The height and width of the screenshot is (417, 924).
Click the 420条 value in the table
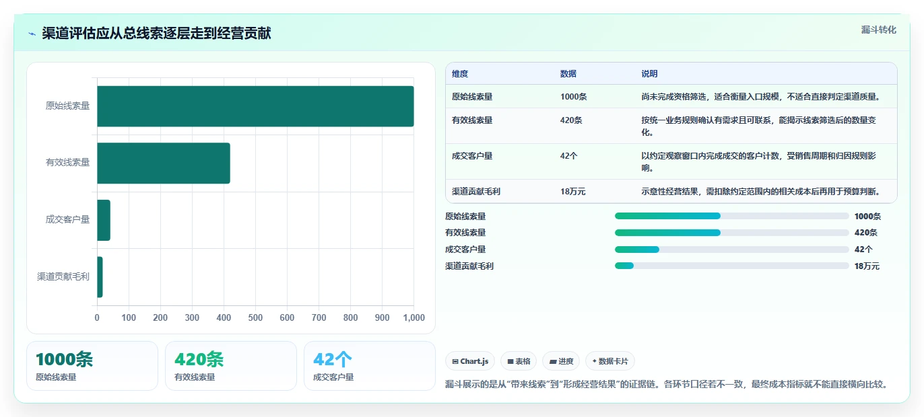tap(571, 120)
